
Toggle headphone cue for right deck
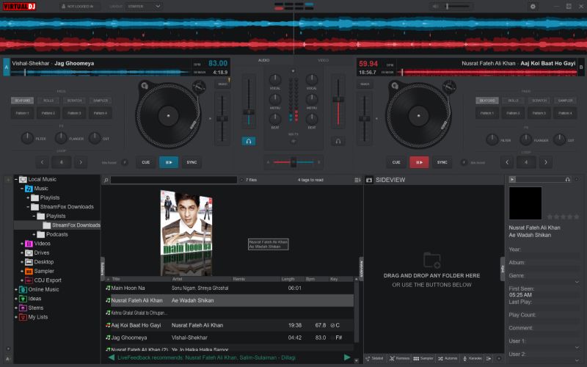click(338, 140)
